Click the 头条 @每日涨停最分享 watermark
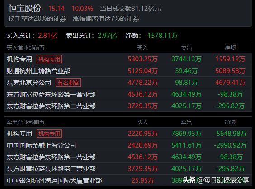 (216, 180)
